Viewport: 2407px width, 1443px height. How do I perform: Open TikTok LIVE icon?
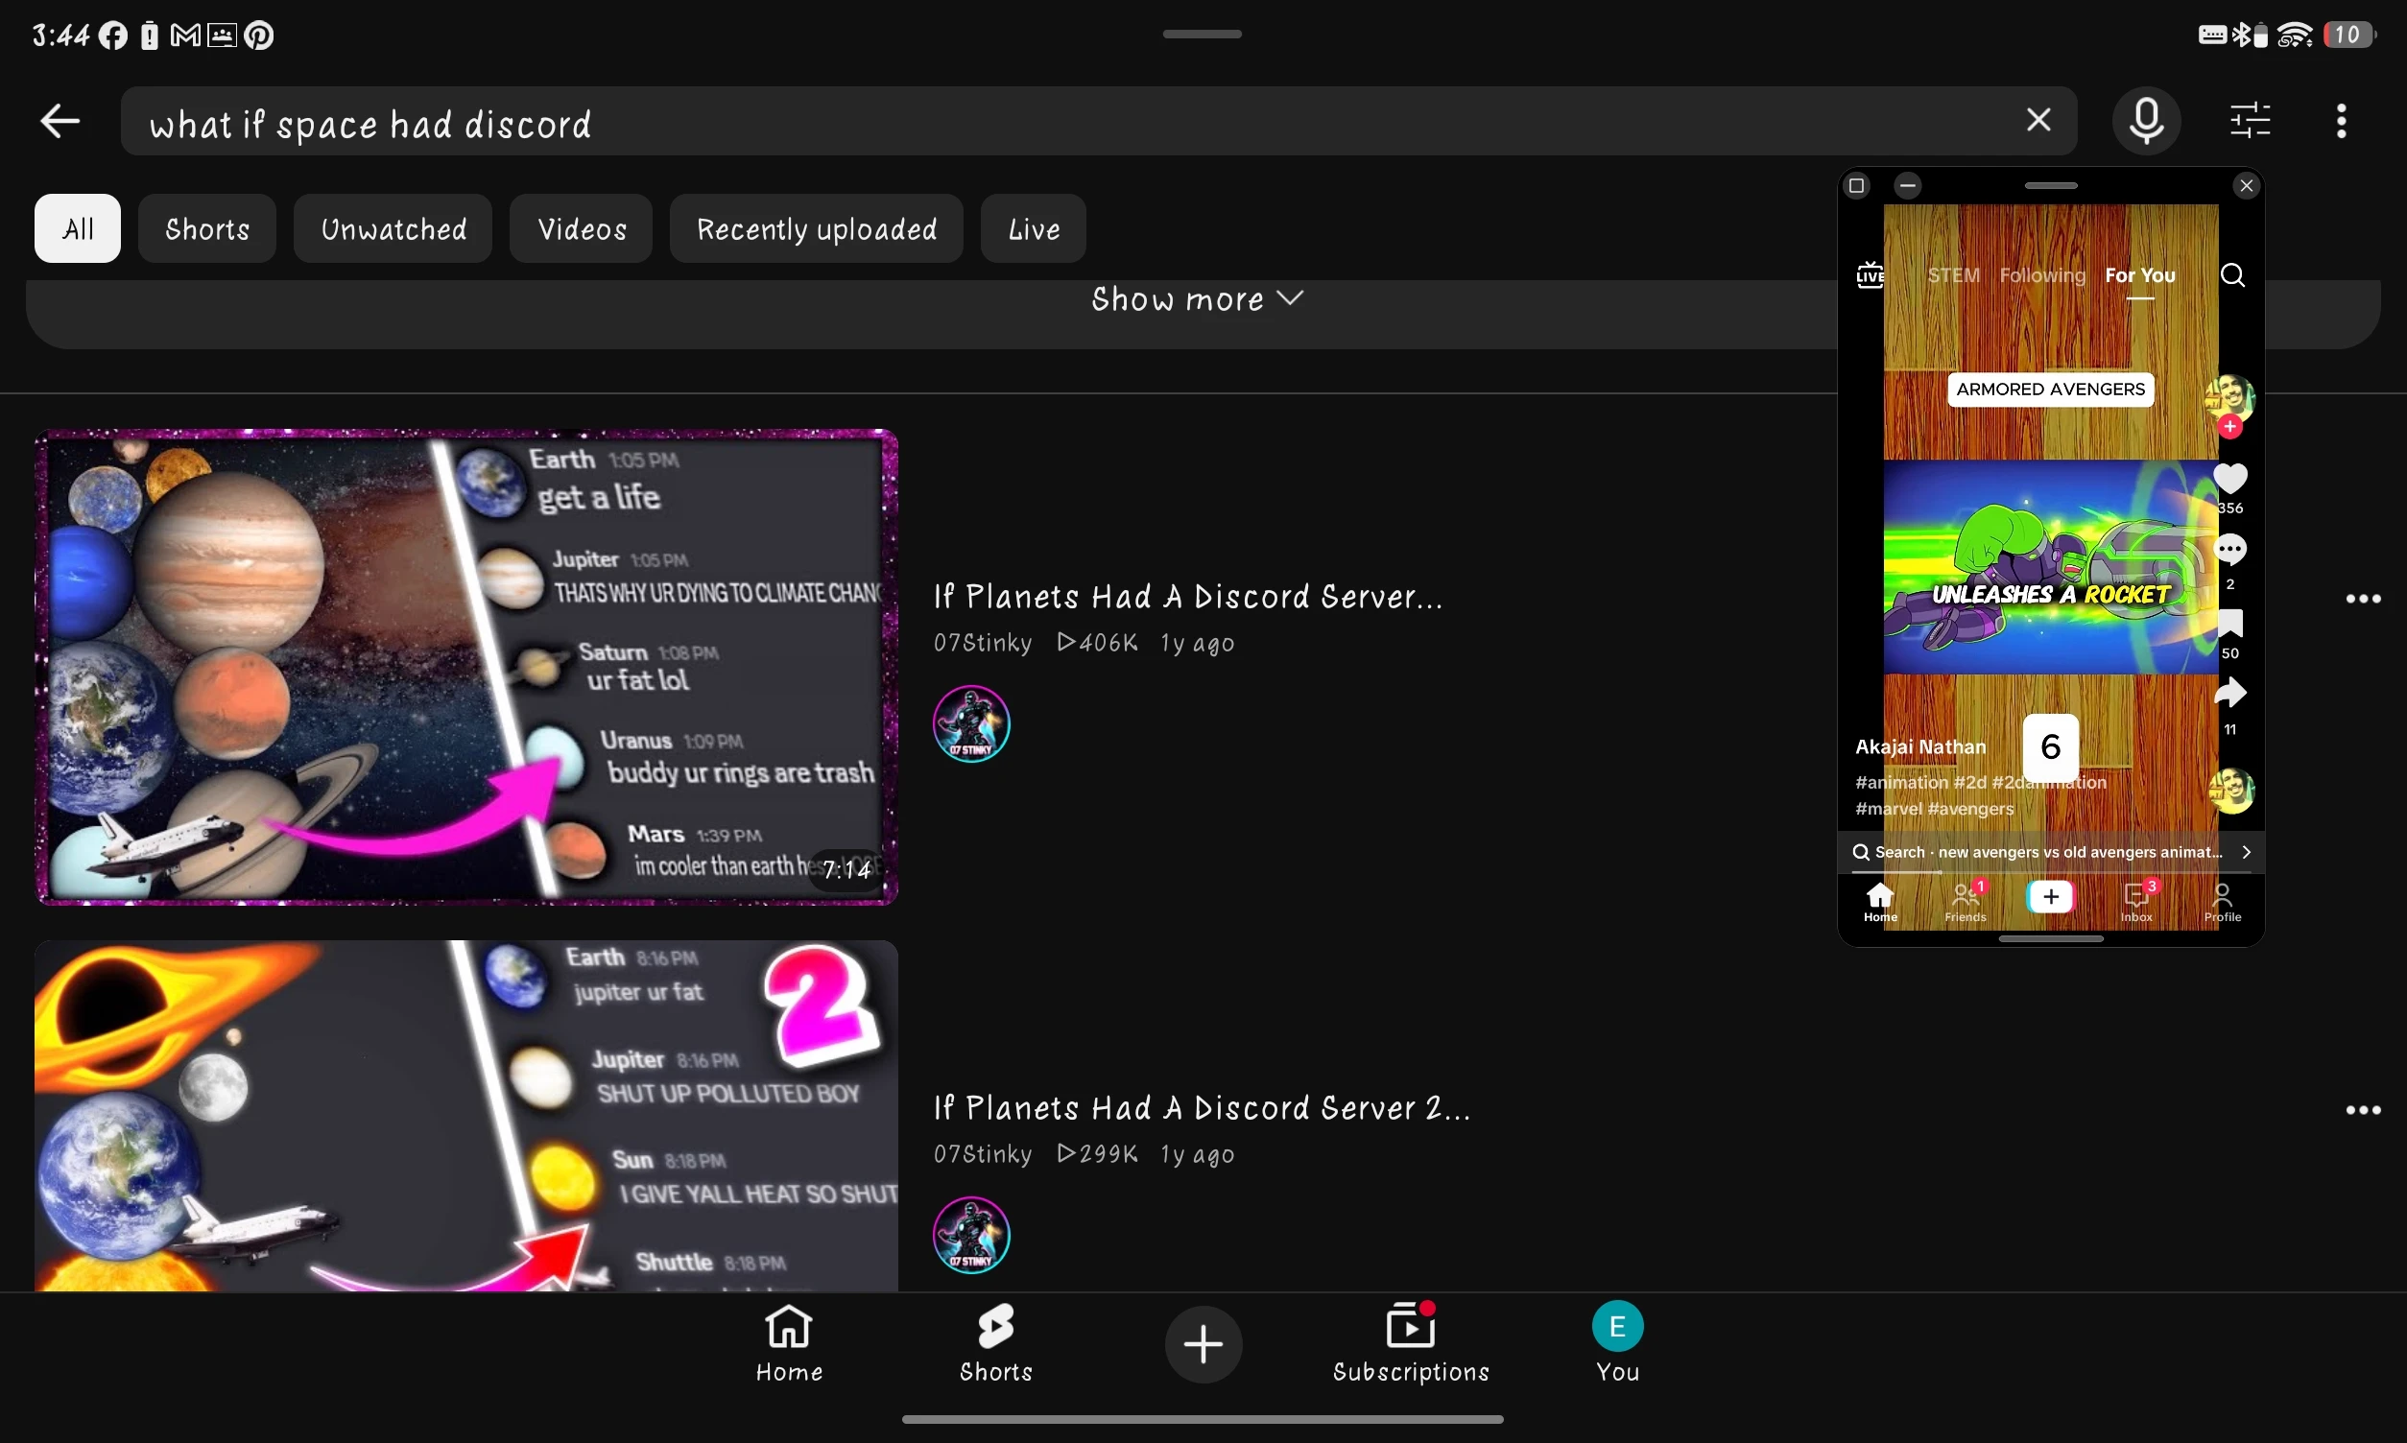[x=1870, y=275]
